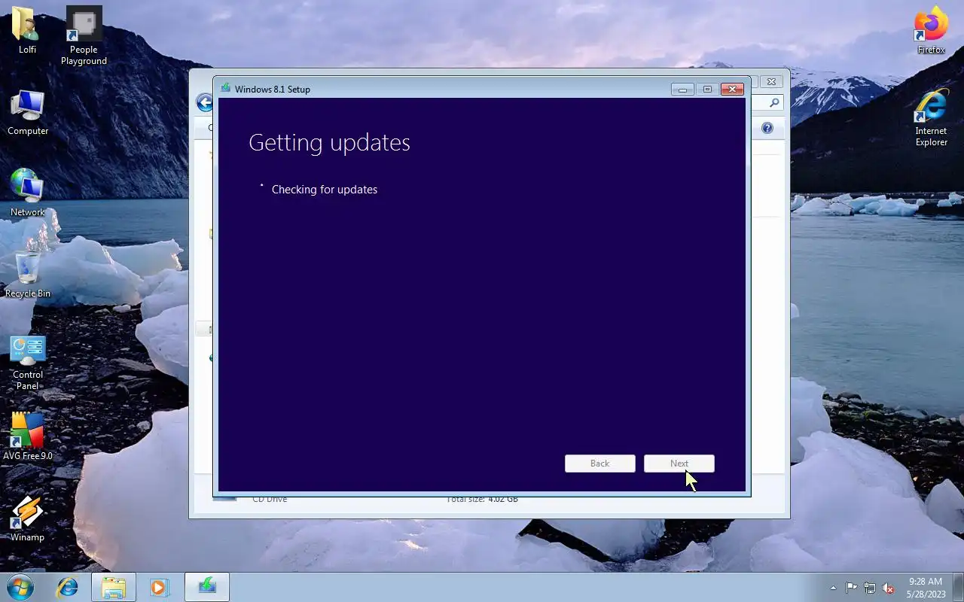Click the Show desktop strip
The height and width of the screenshot is (602, 964).
[958, 587]
